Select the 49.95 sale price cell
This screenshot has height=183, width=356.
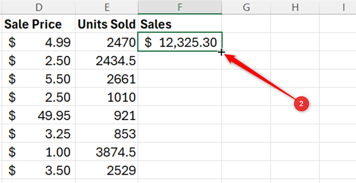(x=39, y=115)
